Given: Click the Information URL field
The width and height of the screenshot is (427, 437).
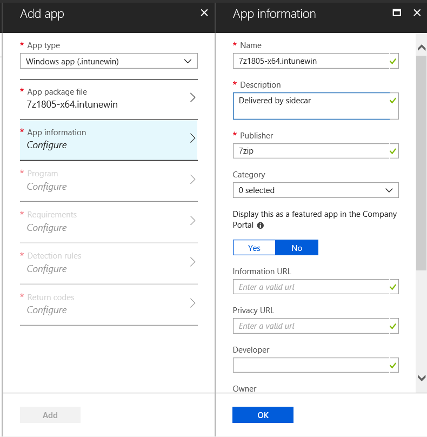Looking at the screenshot, I should [316, 287].
